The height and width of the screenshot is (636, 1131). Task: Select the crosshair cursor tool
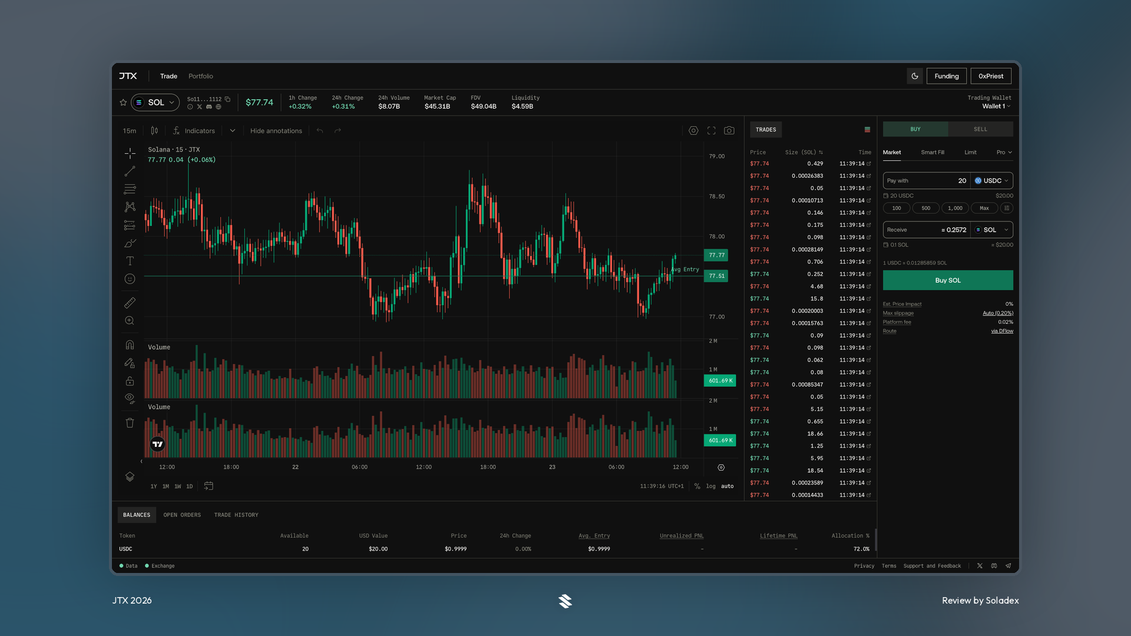(x=130, y=154)
